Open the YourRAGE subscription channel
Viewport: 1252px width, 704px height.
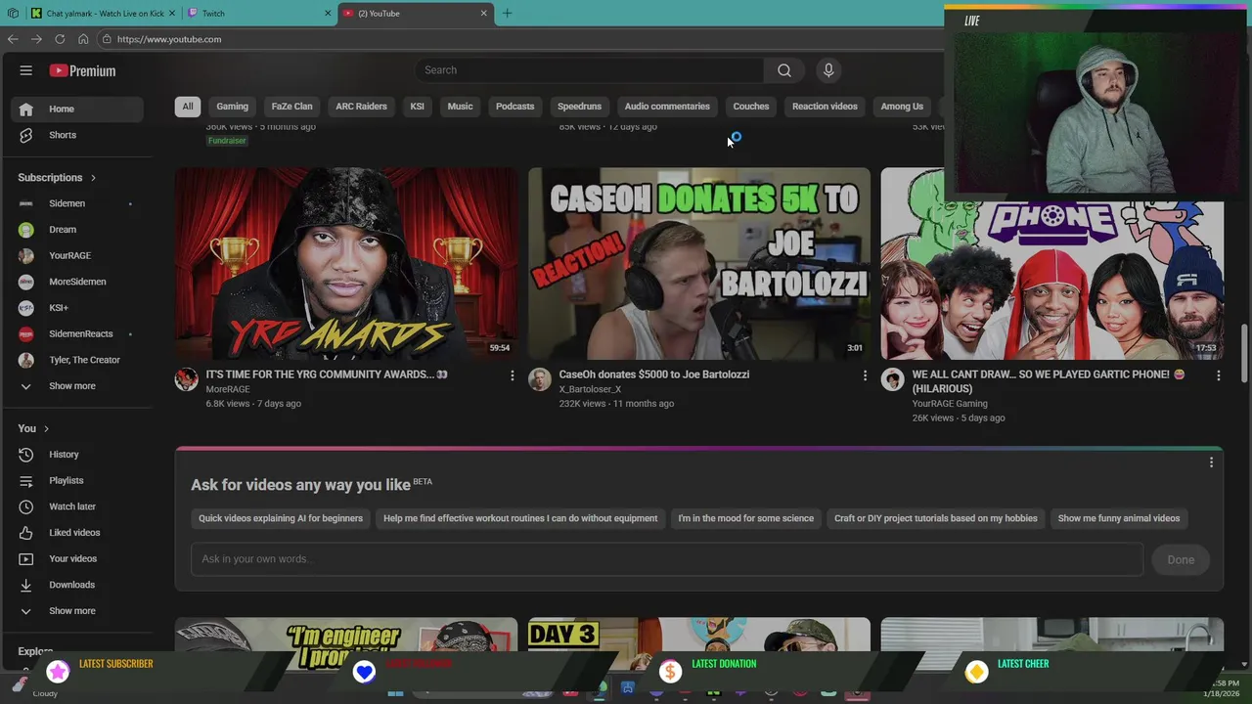[77, 255]
